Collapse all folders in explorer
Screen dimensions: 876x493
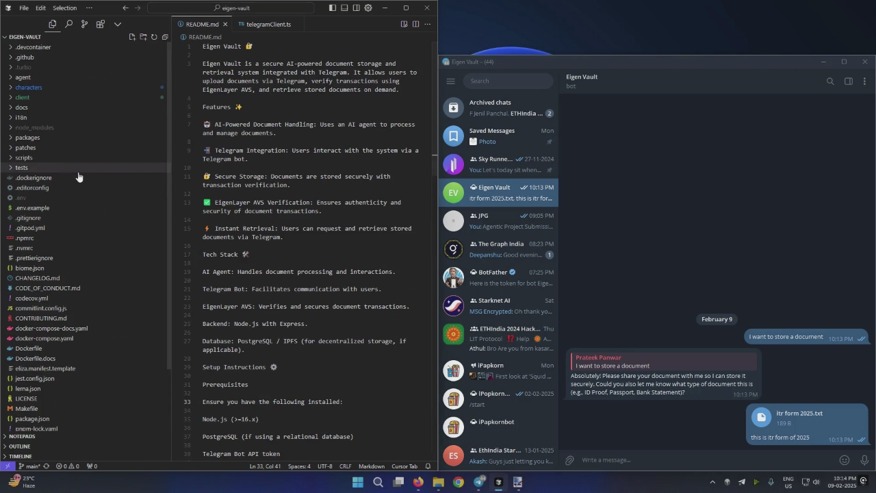click(x=165, y=37)
